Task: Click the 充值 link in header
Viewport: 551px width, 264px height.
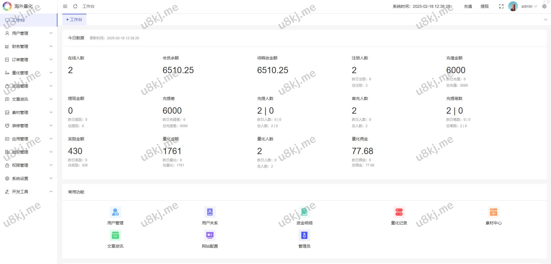Action: coord(468,6)
